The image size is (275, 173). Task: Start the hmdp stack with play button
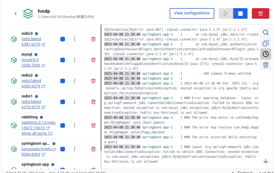click(226, 14)
